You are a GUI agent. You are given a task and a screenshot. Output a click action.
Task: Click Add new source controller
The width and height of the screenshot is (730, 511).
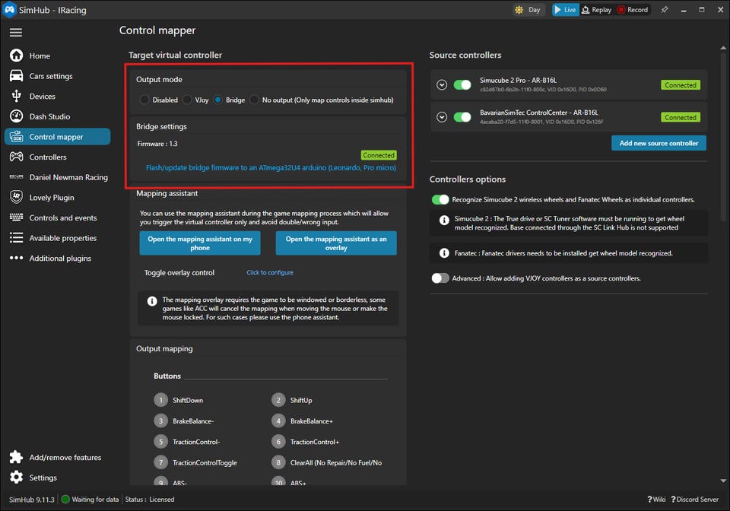[659, 143]
